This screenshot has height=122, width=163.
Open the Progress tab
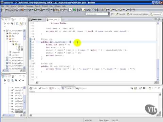coord(81,88)
